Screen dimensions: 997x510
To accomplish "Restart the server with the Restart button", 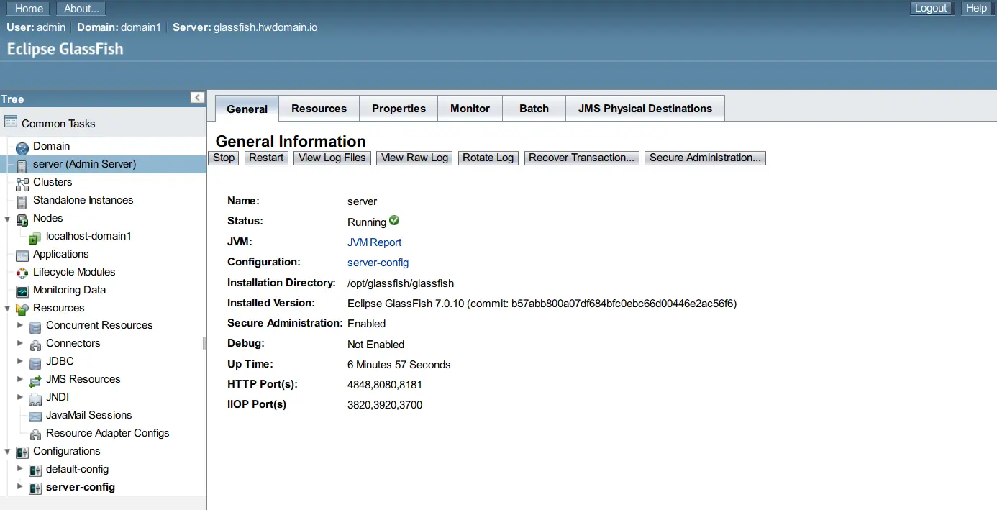I will 265,158.
